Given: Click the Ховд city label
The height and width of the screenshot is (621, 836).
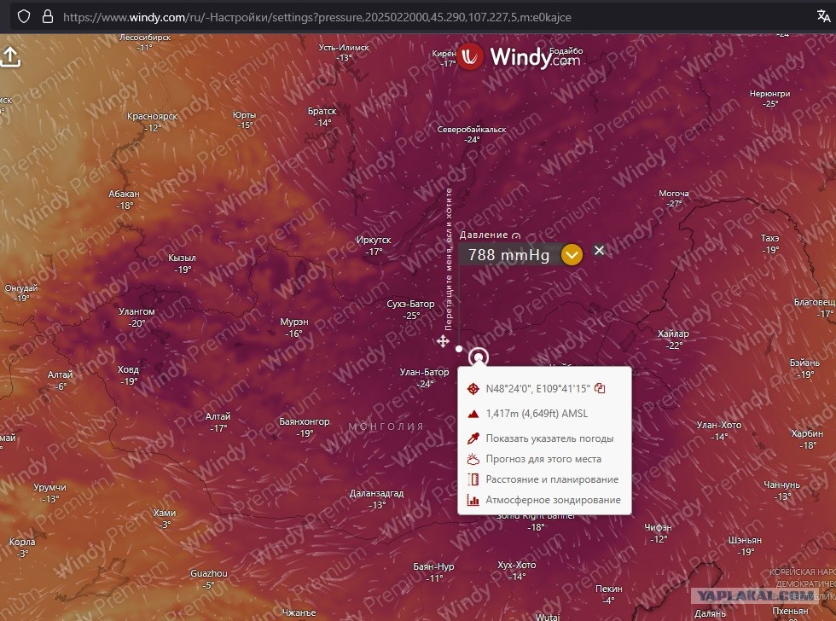Looking at the screenshot, I should (x=128, y=369).
